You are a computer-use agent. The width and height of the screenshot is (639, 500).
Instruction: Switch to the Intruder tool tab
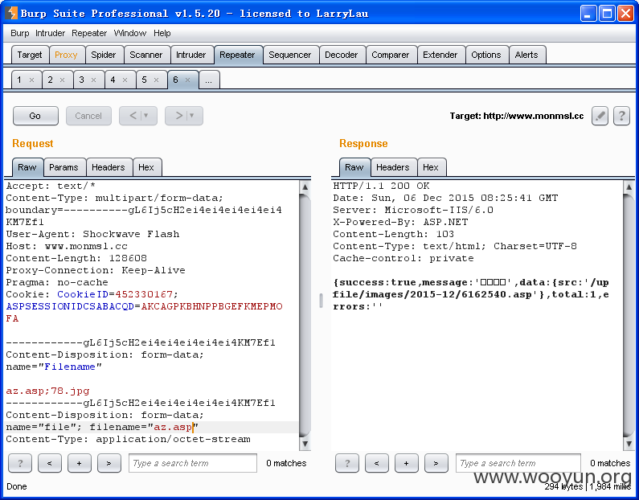coord(190,55)
